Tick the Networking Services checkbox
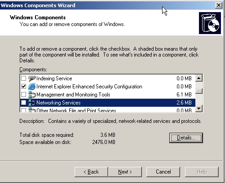Screen dimensions: 225x183 tap(23, 103)
